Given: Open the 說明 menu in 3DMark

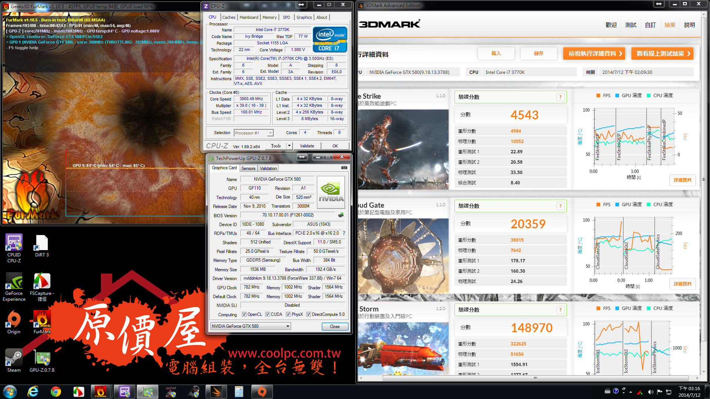Looking at the screenshot, I should [x=690, y=25].
